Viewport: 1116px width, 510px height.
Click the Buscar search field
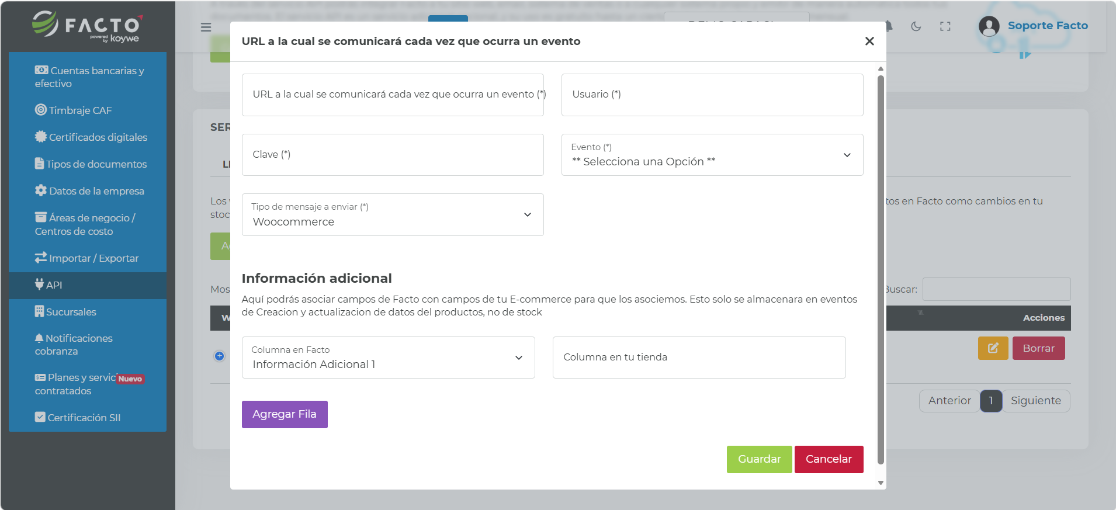(997, 289)
